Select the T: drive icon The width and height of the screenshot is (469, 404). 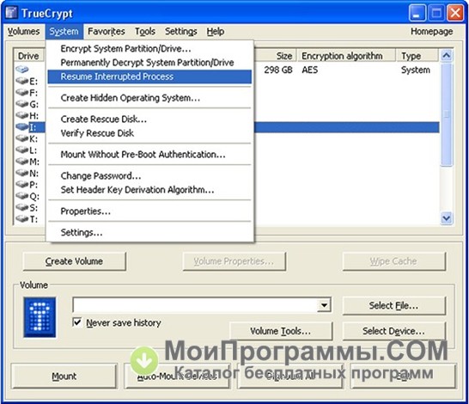[x=21, y=218]
